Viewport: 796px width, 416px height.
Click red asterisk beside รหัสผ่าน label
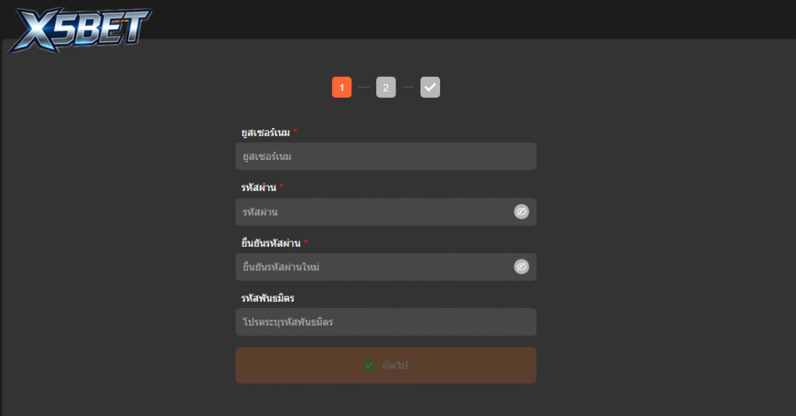pyautogui.click(x=281, y=187)
